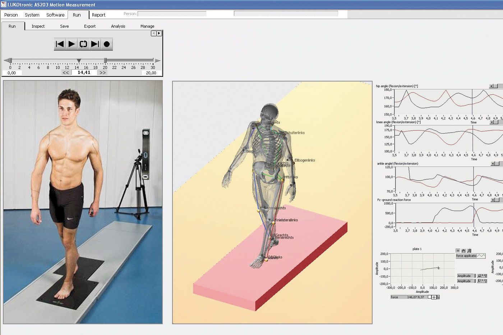Switch to the Analysis tab

(x=118, y=26)
